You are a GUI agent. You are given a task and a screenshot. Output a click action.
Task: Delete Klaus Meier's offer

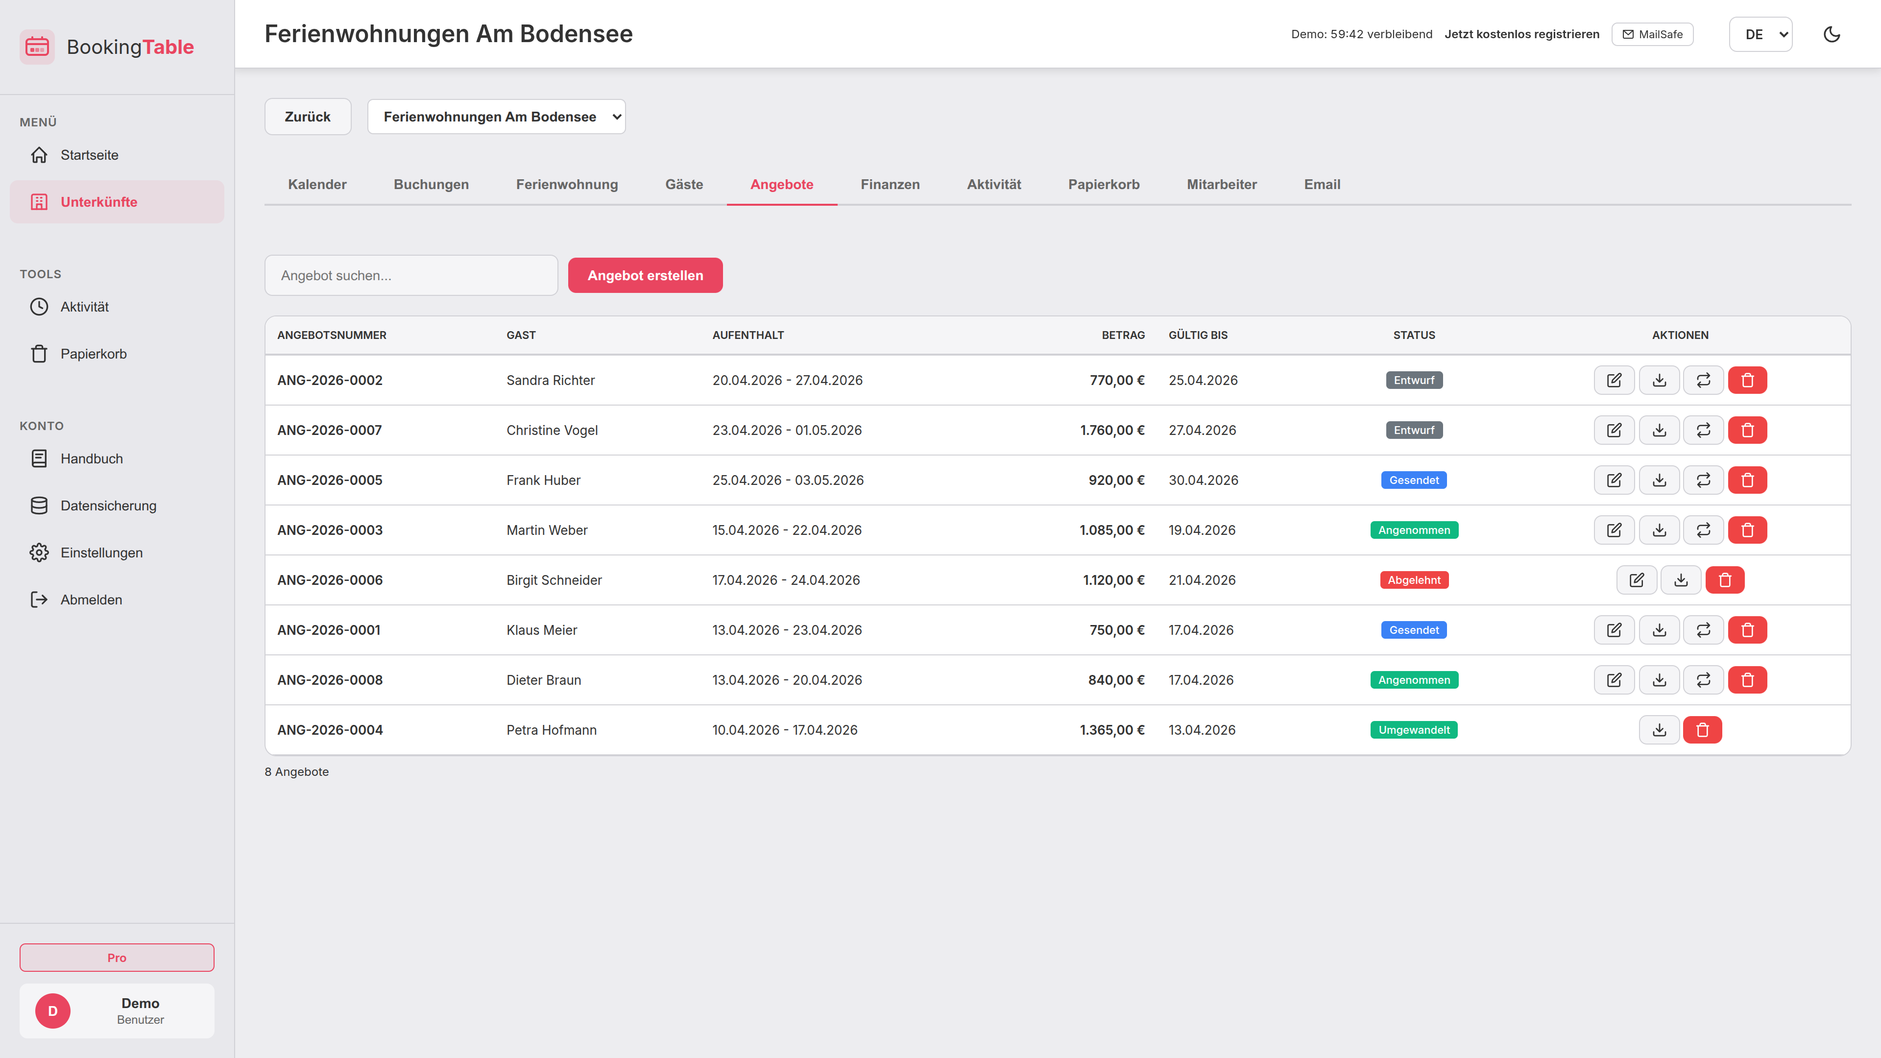click(1747, 630)
